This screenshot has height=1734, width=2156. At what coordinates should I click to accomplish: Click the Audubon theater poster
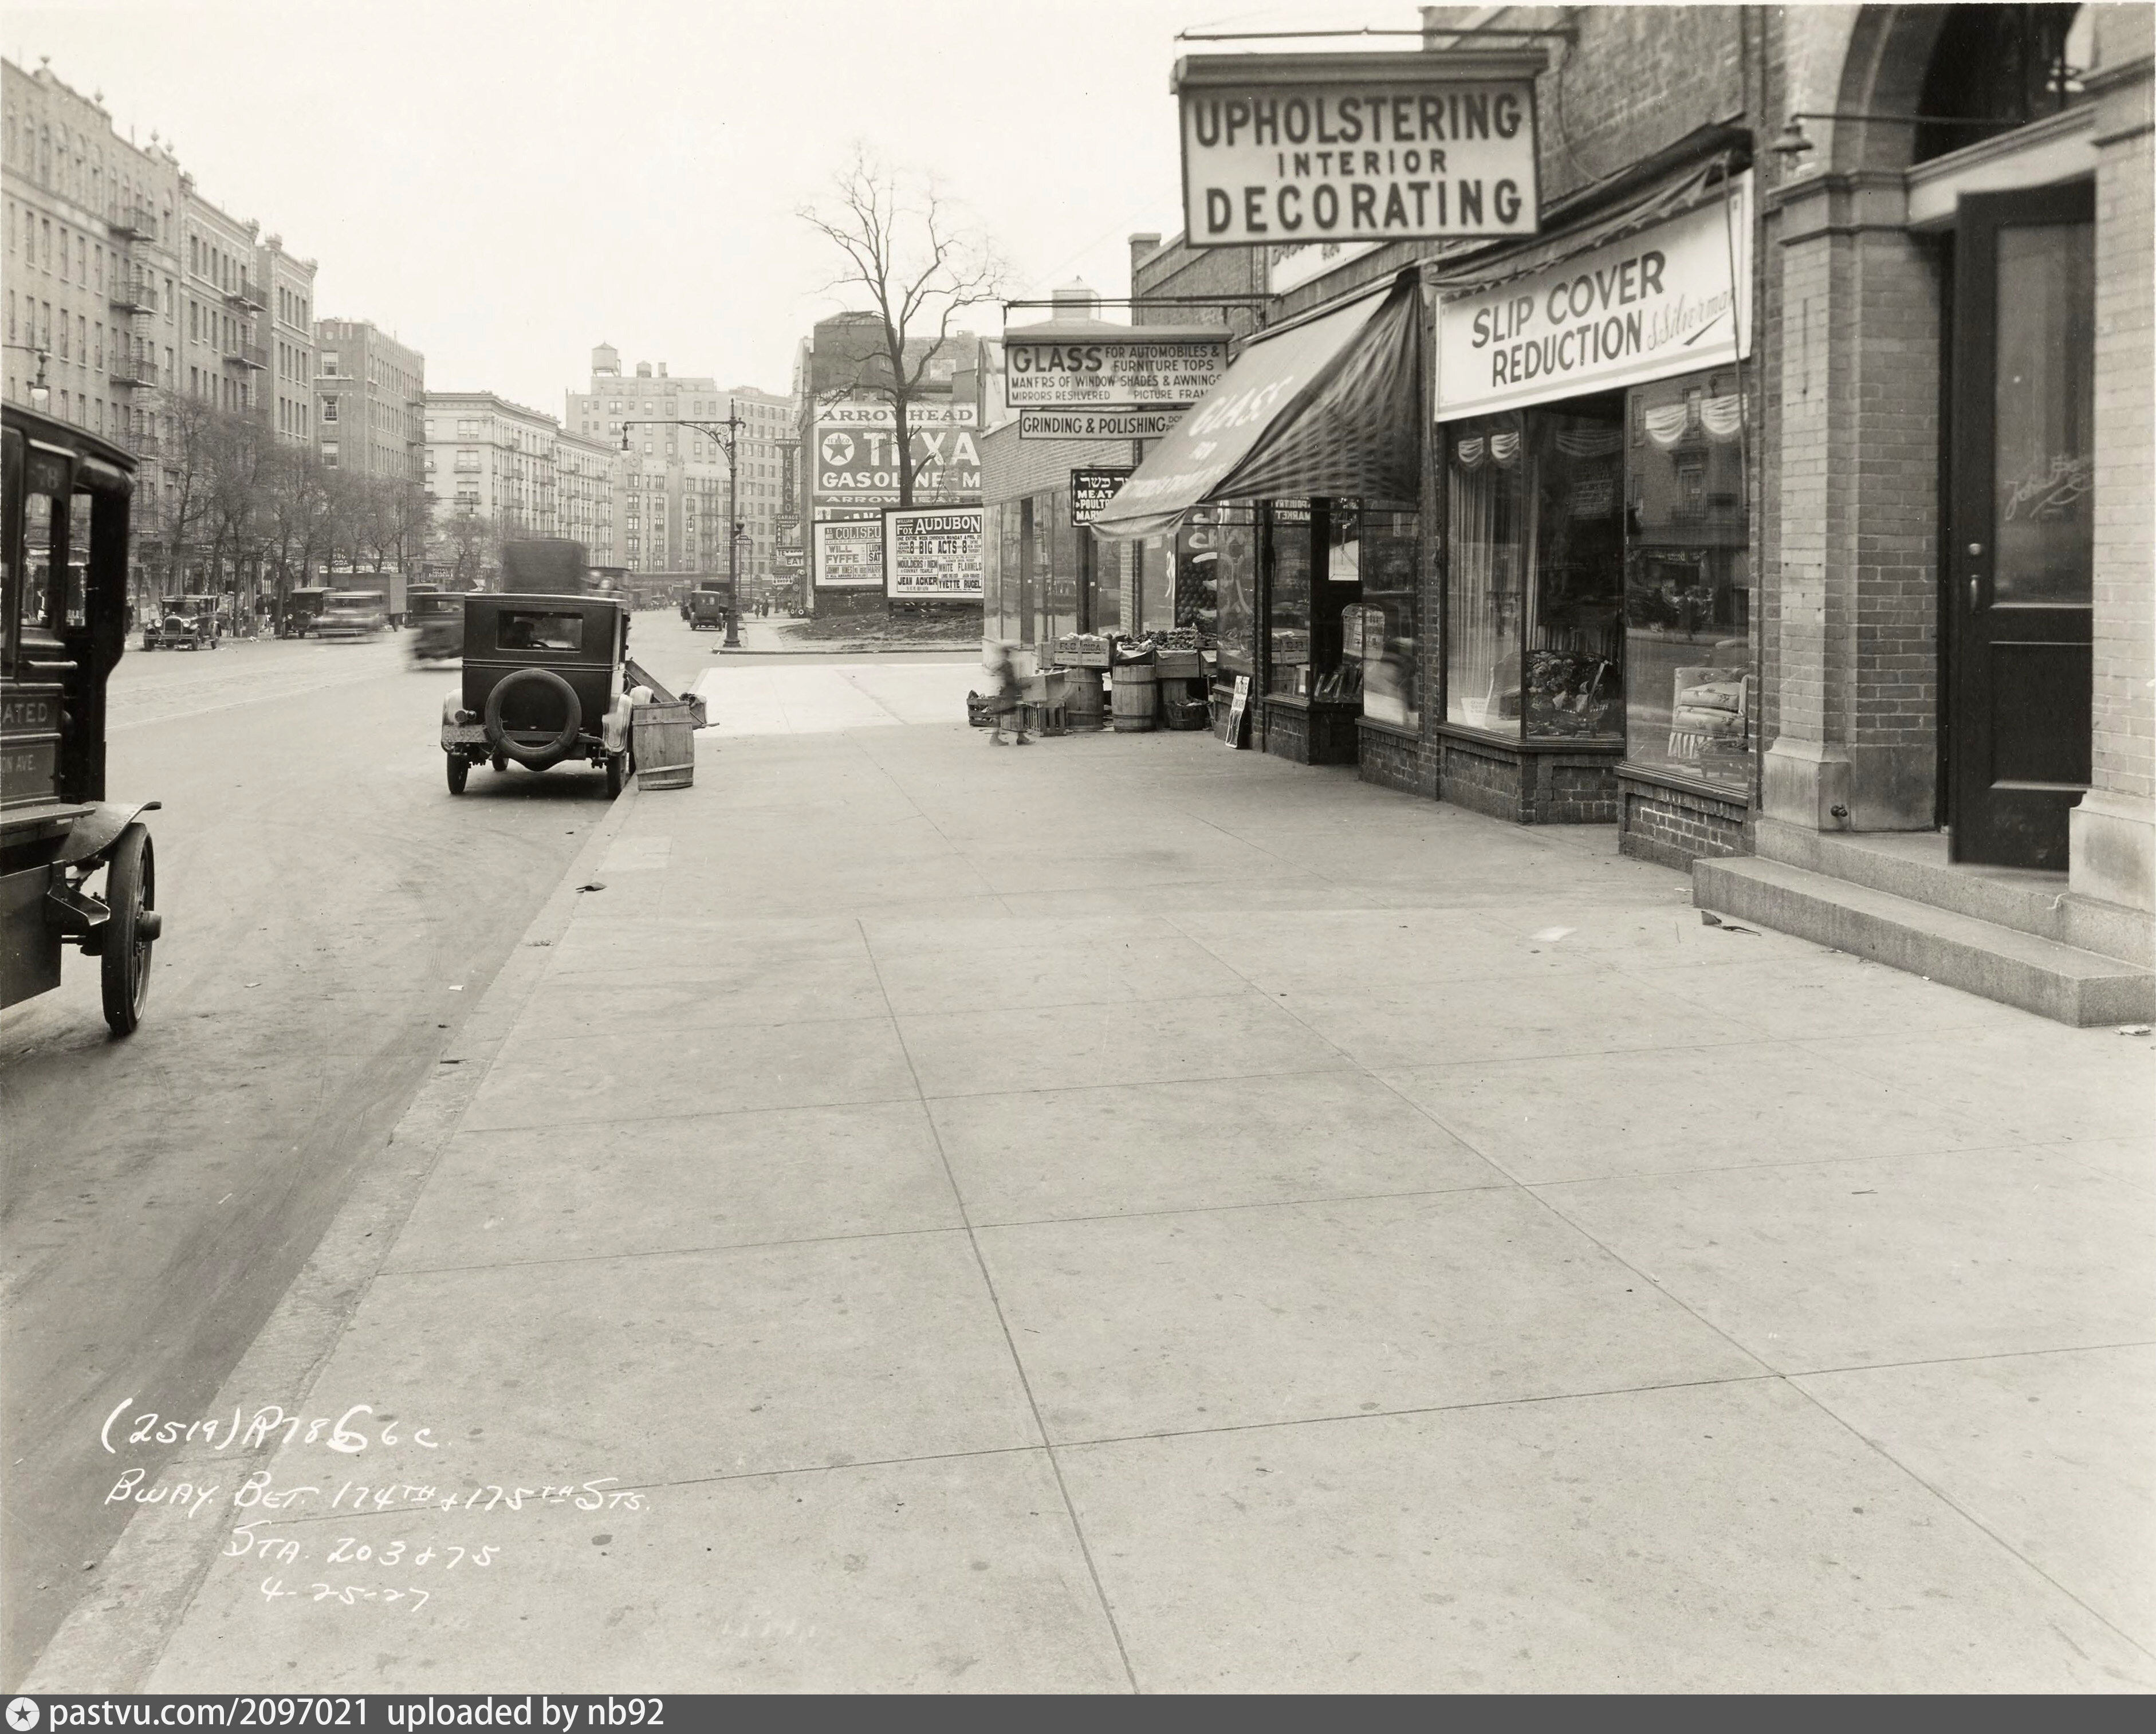[x=934, y=554]
